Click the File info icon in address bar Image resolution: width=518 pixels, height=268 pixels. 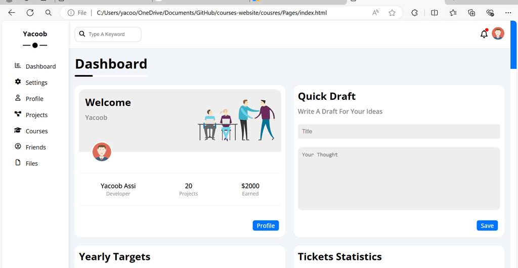(71, 13)
